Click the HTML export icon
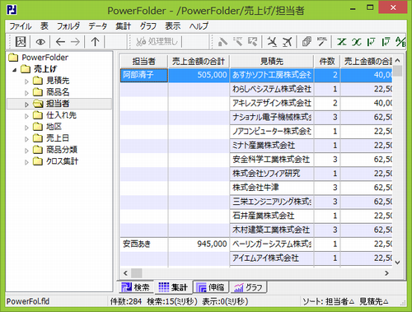 [x=321, y=42]
